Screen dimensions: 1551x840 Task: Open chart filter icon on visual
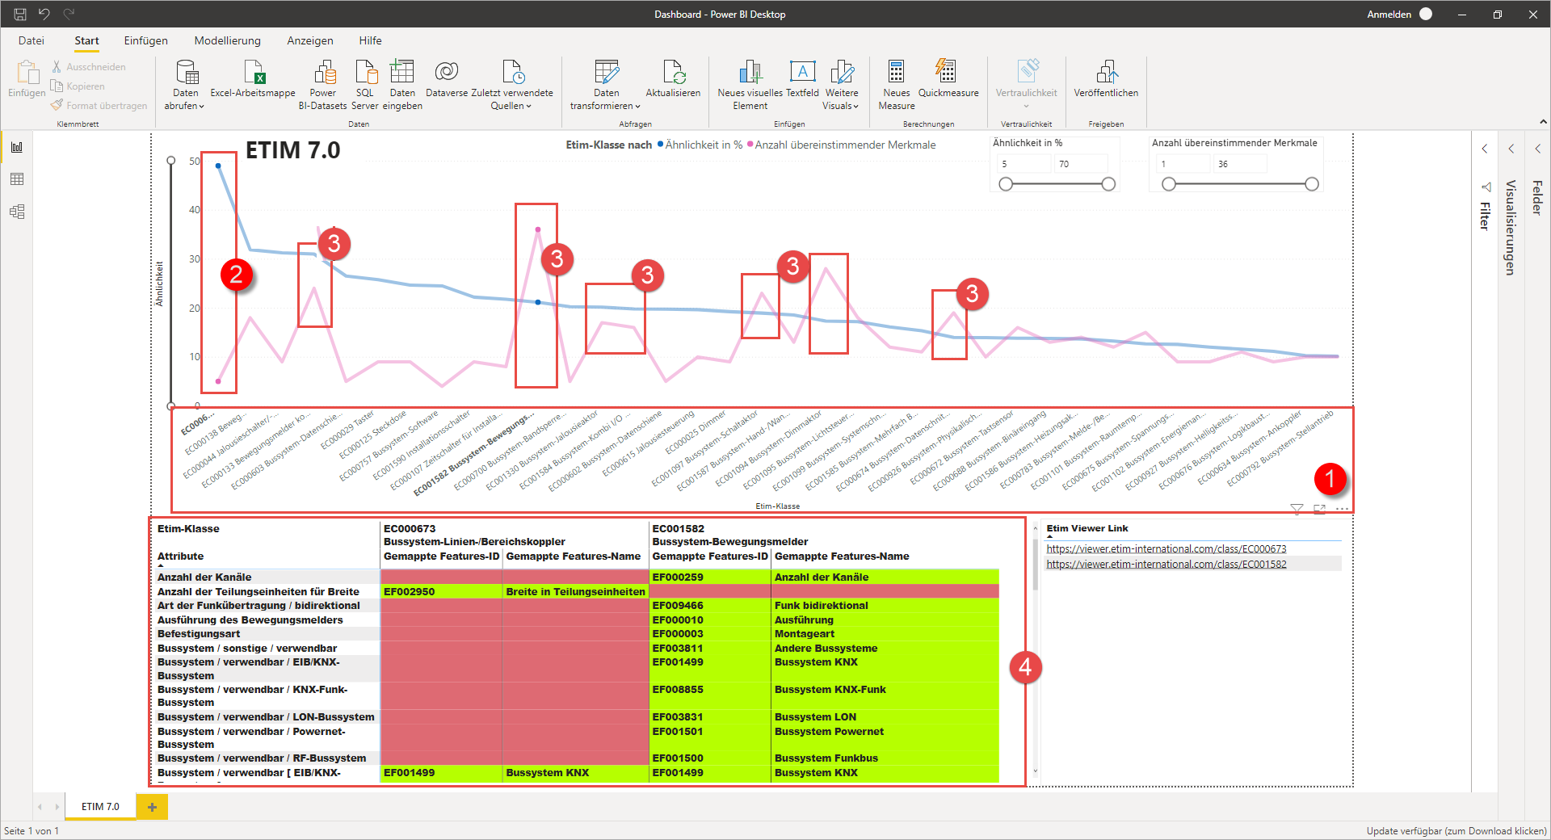tap(1297, 509)
